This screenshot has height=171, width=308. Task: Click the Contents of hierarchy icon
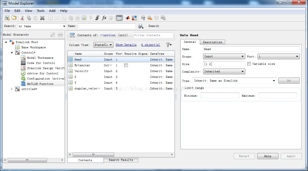(x=72, y=35)
